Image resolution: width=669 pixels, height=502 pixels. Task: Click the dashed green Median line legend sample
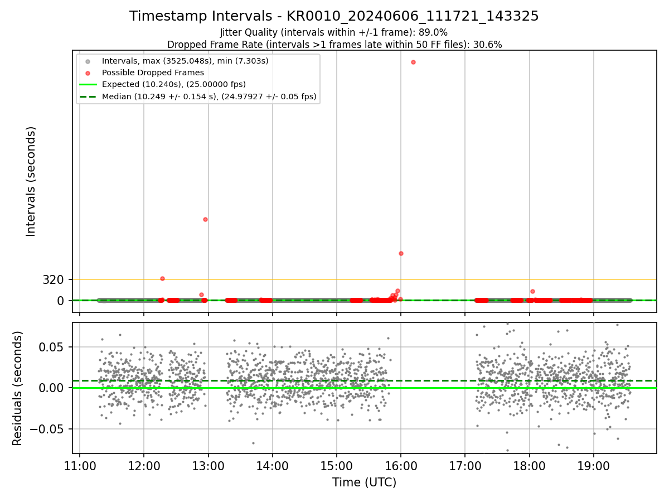(x=87, y=96)
